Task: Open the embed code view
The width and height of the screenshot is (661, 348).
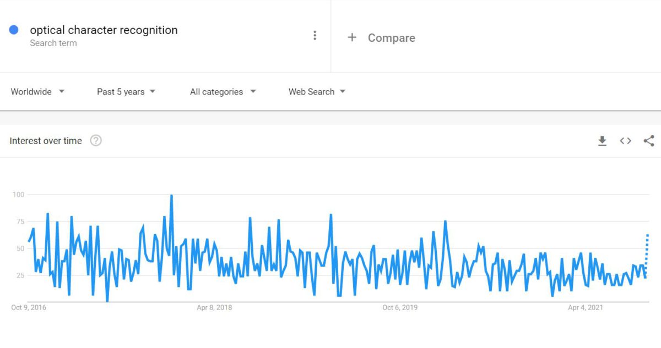Action: 625,141
